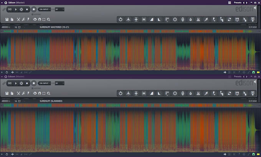Click the save-and-drag disk icon, top Edison
This screenshot has width=261, height=157.
(x=237, y=20)
